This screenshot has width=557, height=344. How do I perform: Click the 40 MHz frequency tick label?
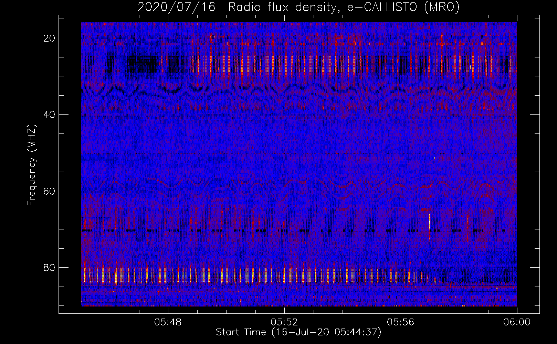click(50, 115)
